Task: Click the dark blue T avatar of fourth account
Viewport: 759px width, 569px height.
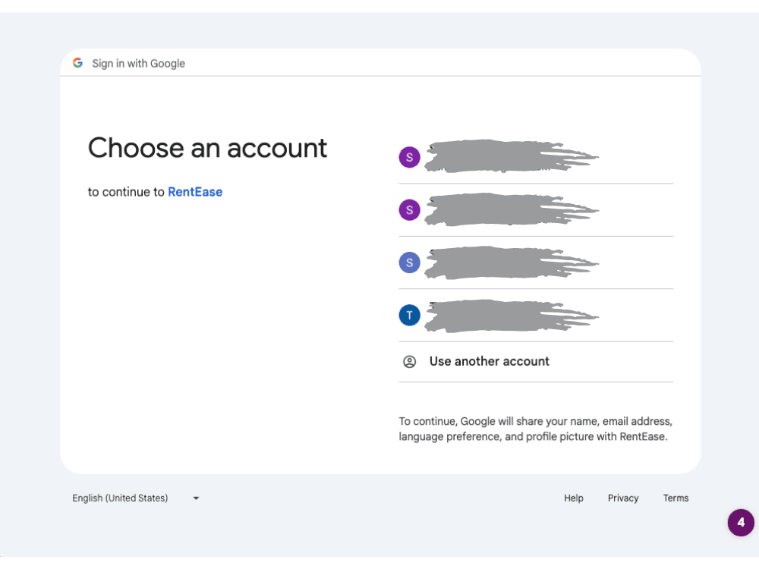Action: click(x=409, y=315)
